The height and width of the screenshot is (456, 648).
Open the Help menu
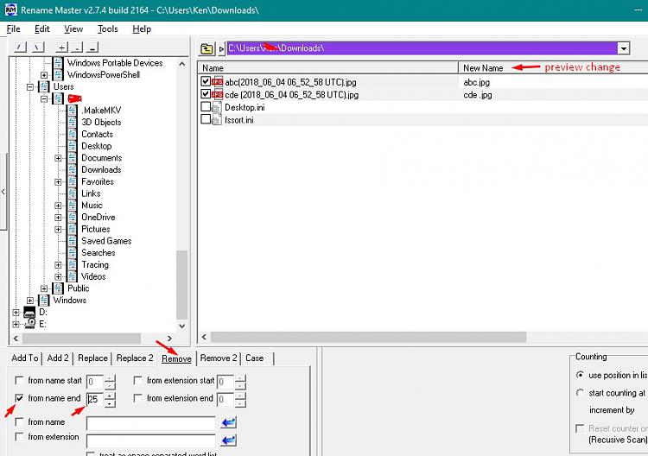click(142, 28)
